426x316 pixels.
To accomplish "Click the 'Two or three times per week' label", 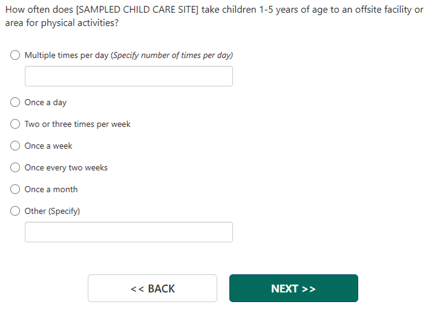I will (x=77, y=124).
